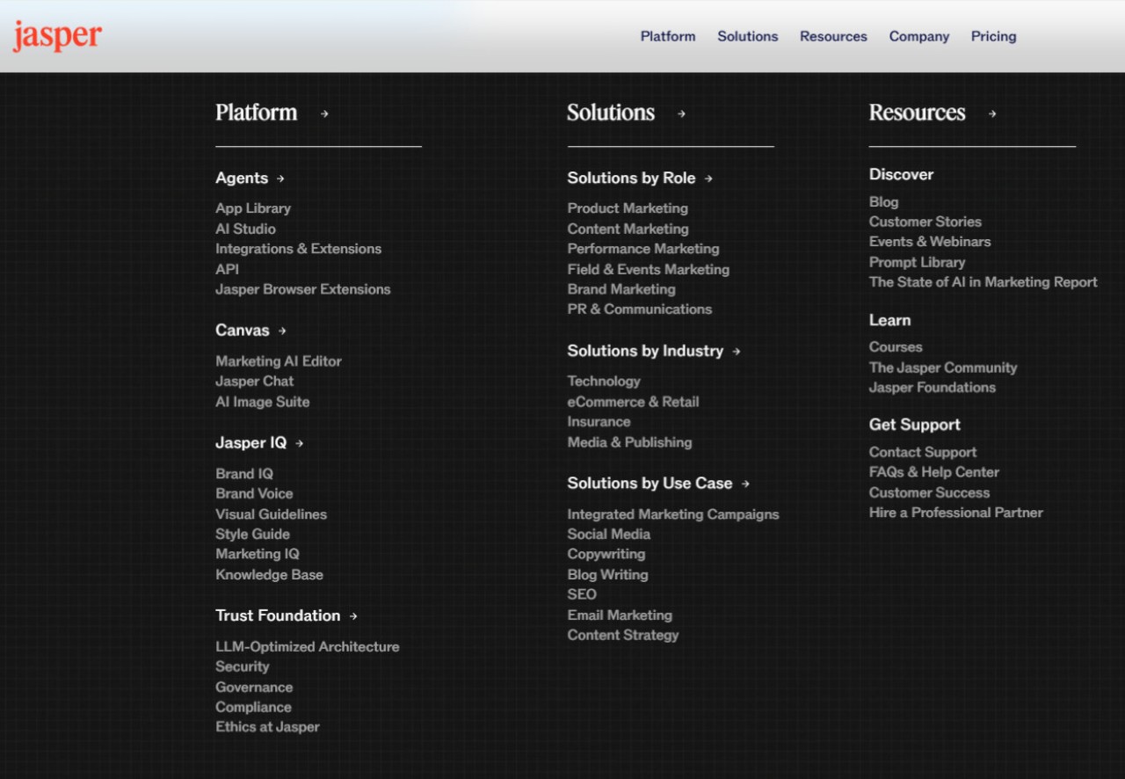Click the arrow next to Agents
This screenshot has height=779, width=1125.
280,178
